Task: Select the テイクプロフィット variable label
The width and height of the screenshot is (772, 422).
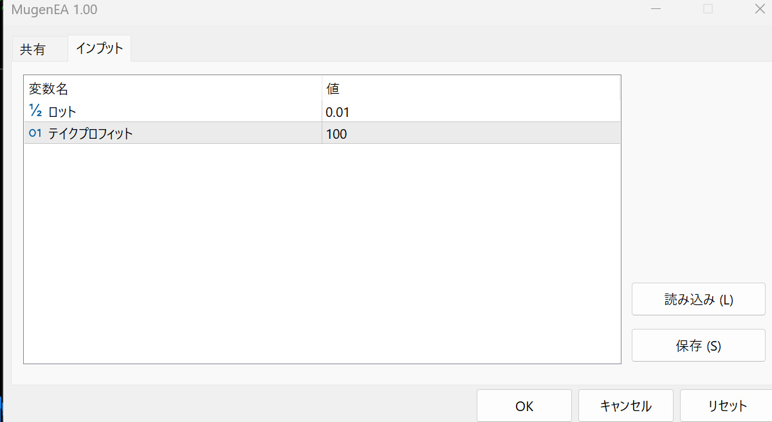Action: [x=90, y=134]
